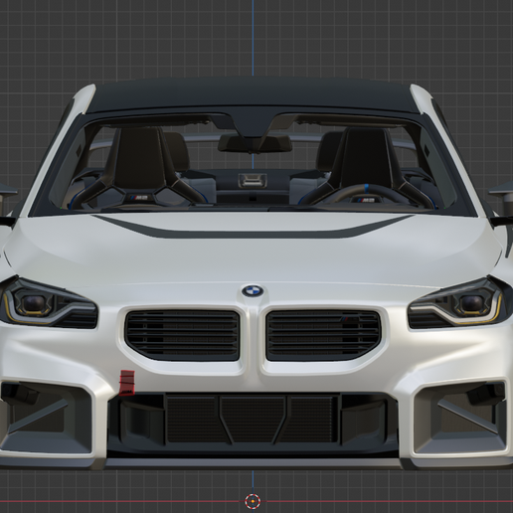
Task: Select the central lower radiator intake mesh
Action: click(253, 420)
